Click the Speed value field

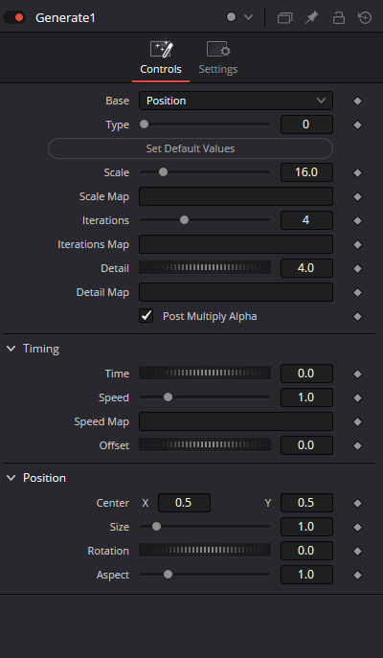pyautogui.click(x=306, y=397)
